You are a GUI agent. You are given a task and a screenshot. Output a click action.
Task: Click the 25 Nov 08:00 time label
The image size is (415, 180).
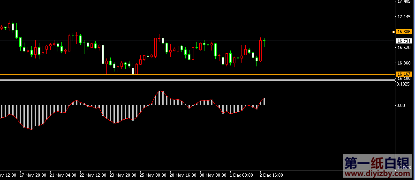coord(153,175)
